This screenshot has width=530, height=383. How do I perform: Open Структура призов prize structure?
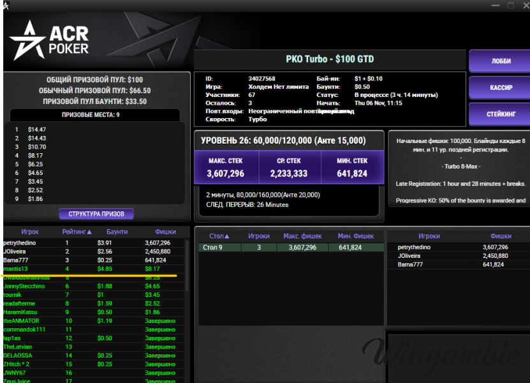click(x=96, y=214)
